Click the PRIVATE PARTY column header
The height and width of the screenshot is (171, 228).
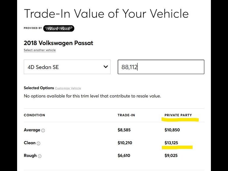tap(178, 115)
